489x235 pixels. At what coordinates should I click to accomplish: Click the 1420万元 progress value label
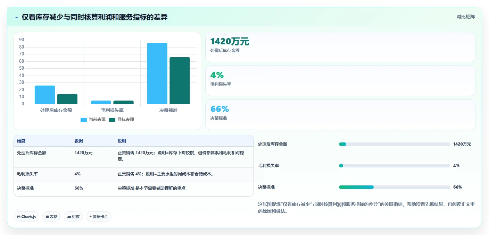click(462, 144)
